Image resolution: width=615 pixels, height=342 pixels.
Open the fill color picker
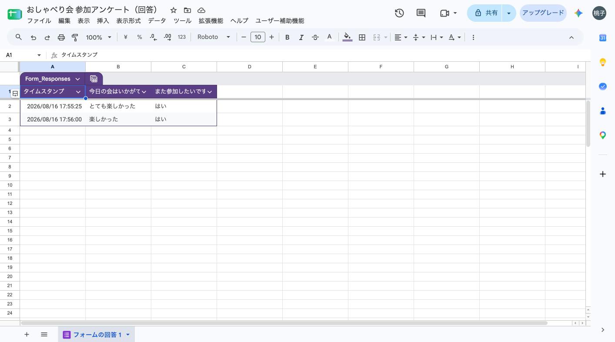(348, 37)
